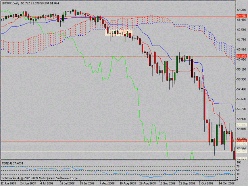Click the 52.795 horizontal line price tag
This screenshot has height=186, width=248.
(x=242, y=144)
